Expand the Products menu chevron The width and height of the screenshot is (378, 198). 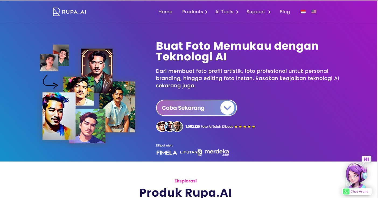(x=206, y=12)
